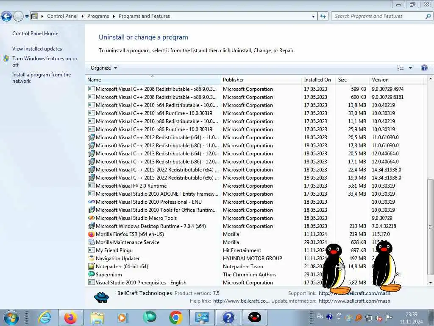434x326 pixels.
Task: Click the blue Help icon in toolbar
Action: coord(424,68)
